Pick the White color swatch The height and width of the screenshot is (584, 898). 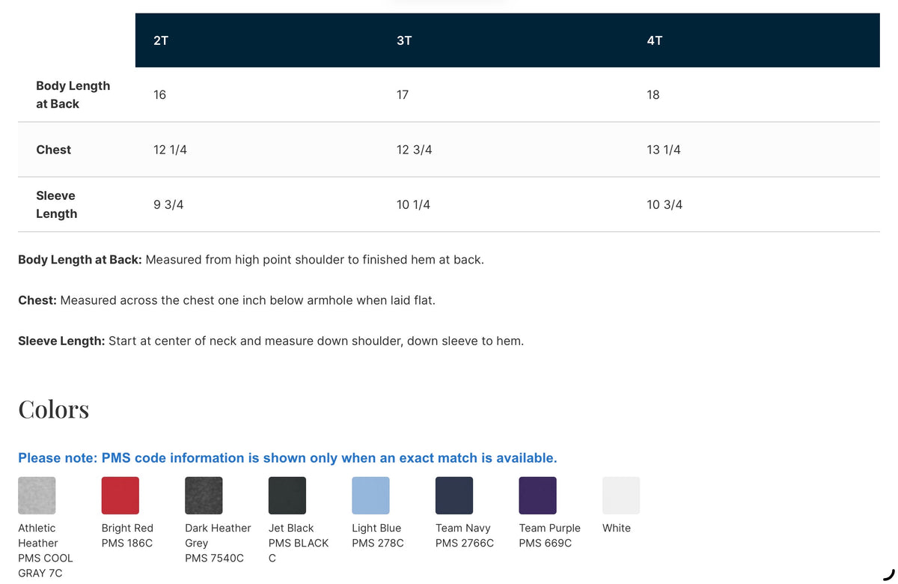(x=621, y=496)
